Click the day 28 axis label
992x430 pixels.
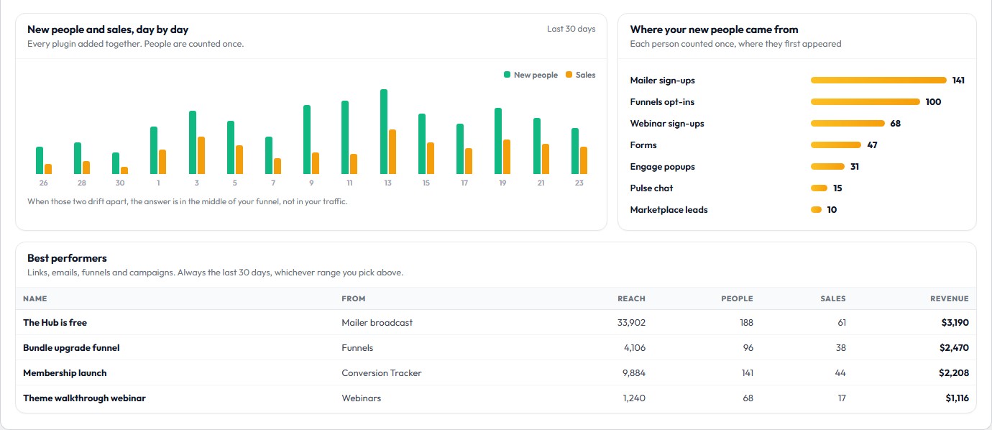(82, 183)
